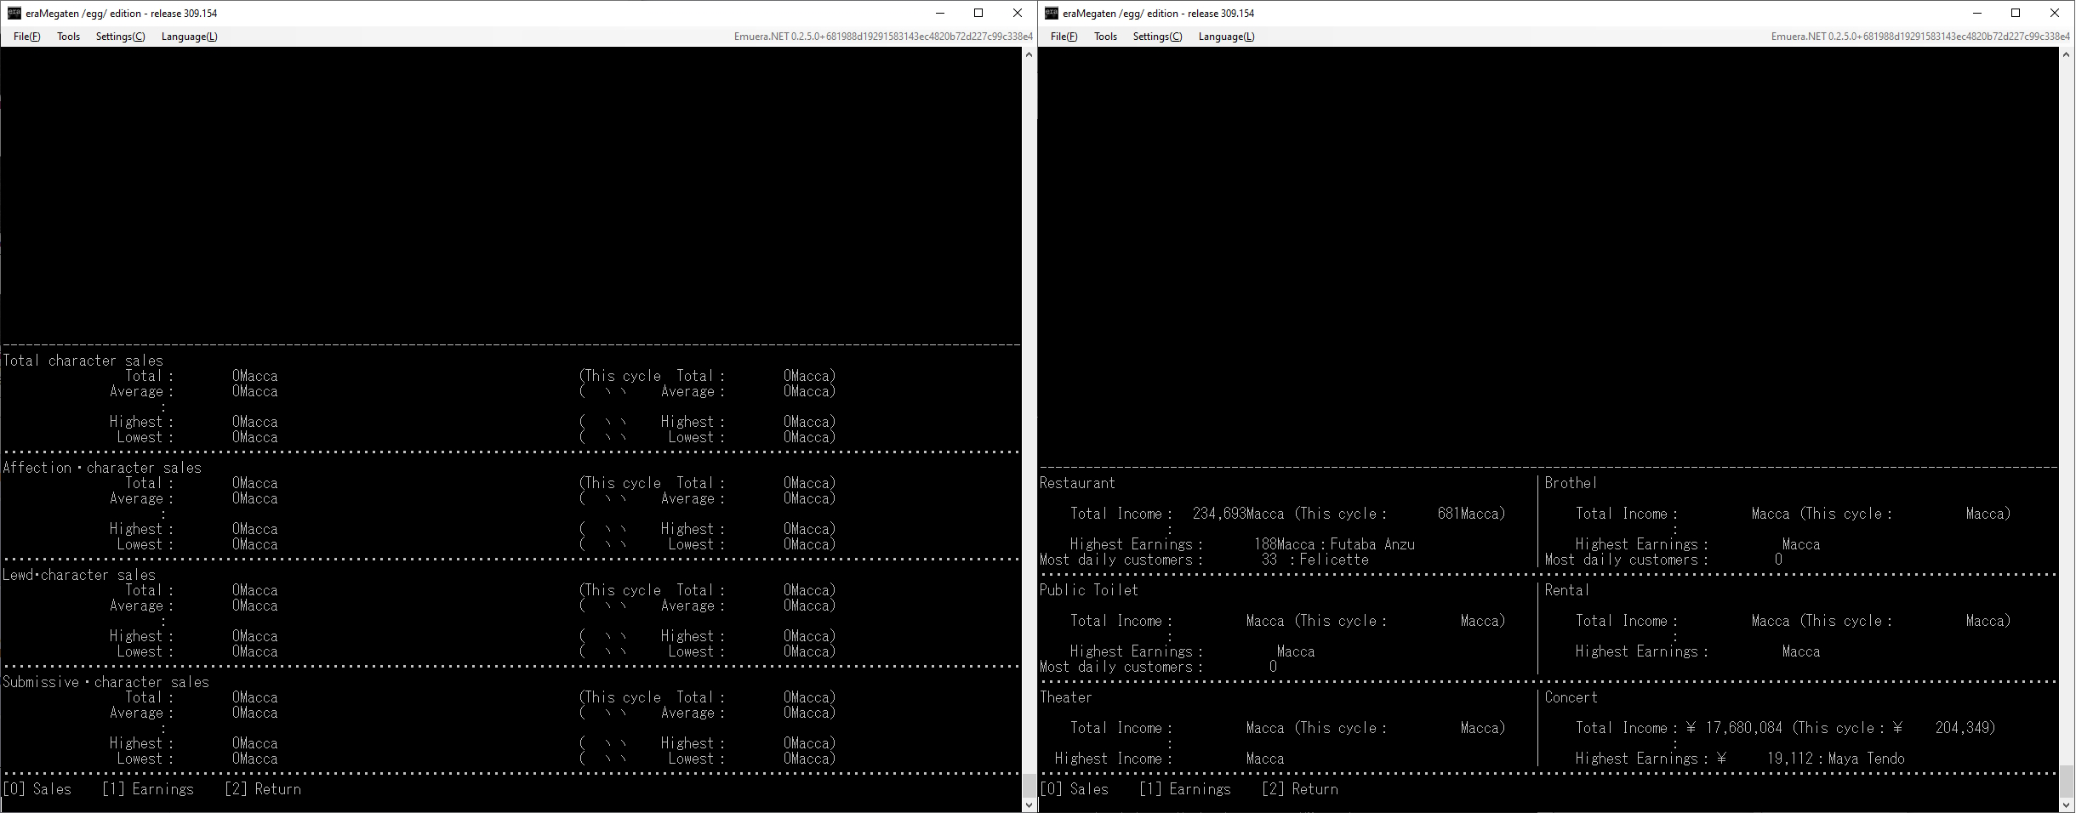Open Settings menu in right window

coord(1157,37)
